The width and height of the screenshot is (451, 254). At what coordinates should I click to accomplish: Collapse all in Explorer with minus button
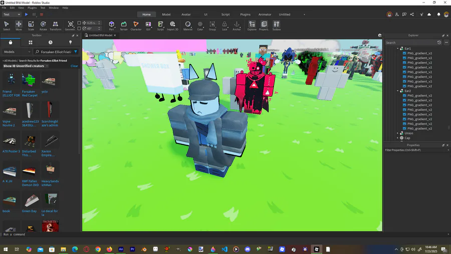pos(446,42)
